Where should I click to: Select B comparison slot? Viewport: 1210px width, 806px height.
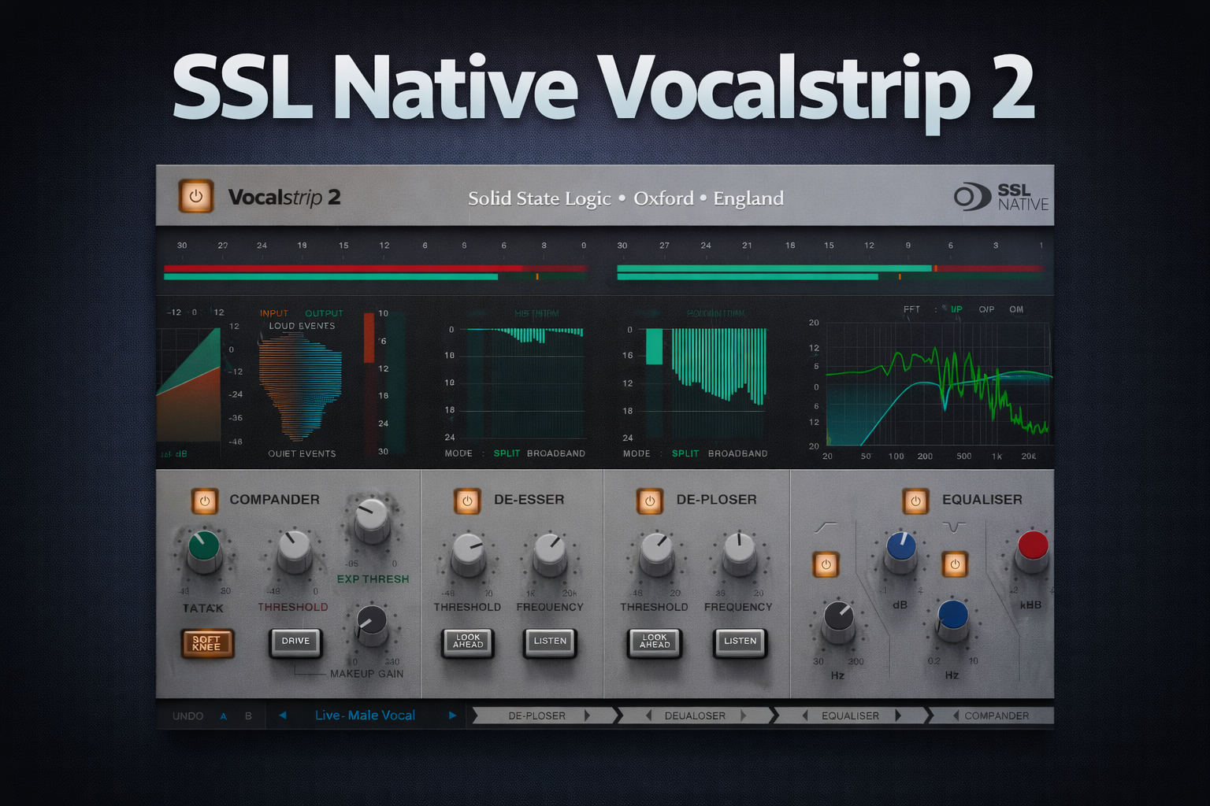point(248,716)
